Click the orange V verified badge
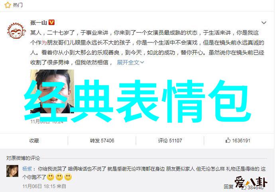 click(51, 22)
